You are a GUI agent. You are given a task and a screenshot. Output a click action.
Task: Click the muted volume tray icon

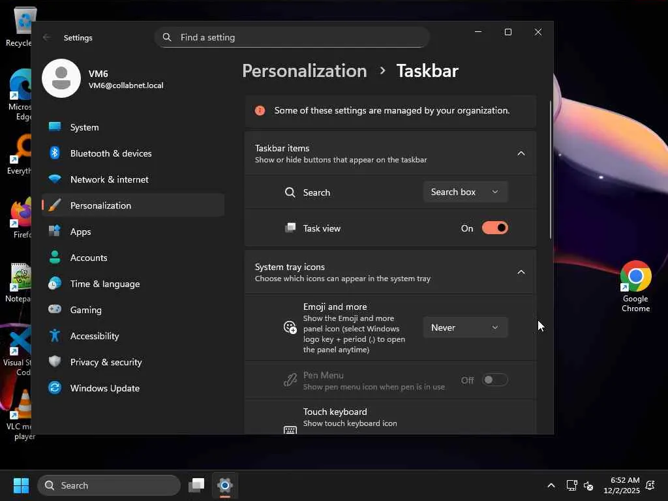(x=588, y=485)
